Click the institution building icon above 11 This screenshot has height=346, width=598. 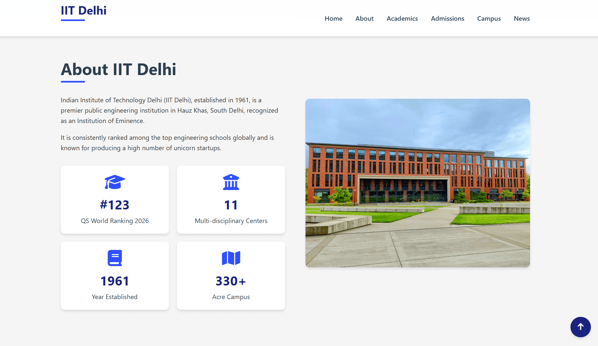231,182
